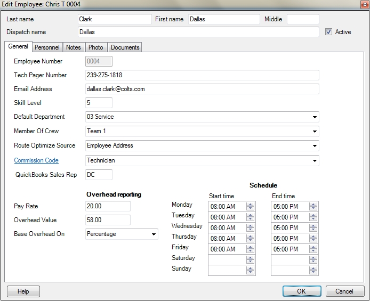The height and width of the screenshot is (301, 370).
Task: Expand the Default Department dropdown
Action: [x=315, y=117]
